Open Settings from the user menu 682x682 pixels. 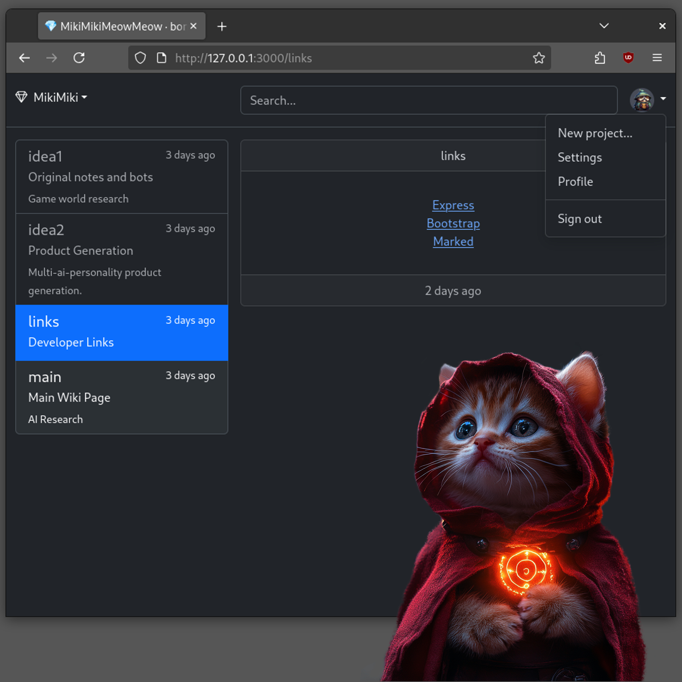[x=579, y=158]
